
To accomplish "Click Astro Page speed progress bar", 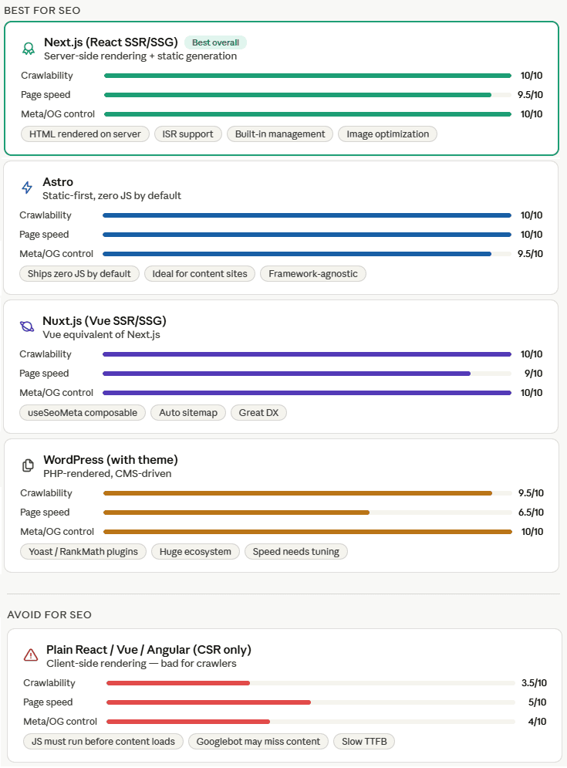I will tap(307, 235).
